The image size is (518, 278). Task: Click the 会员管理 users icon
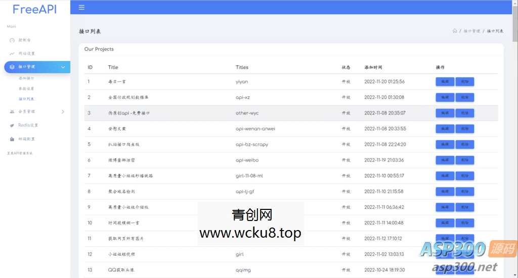point(12,112)
